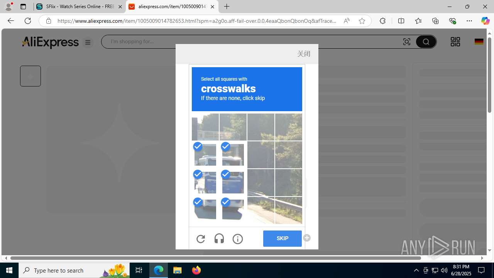Click the SKIP button in captcha
The height and width of the screenshot is (278, 494).
(283, 239)
